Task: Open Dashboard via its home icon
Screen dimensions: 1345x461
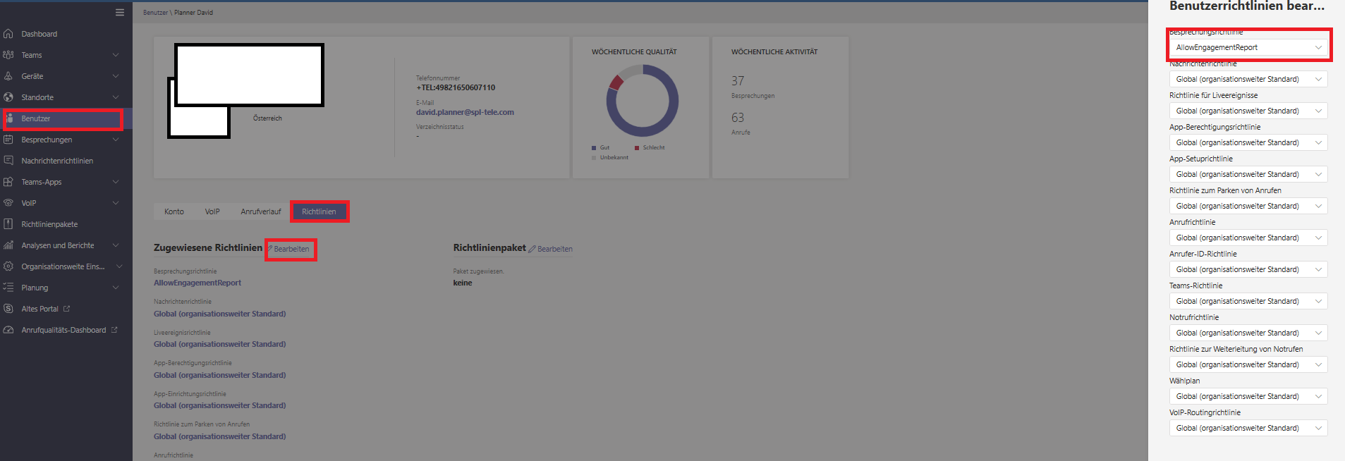Action: (x=8, y=34)
